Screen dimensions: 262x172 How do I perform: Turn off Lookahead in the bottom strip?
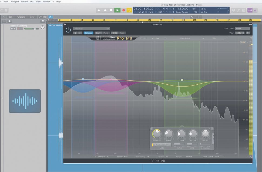[167, 156]
